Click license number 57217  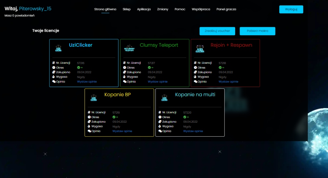[x=152, y=63]
